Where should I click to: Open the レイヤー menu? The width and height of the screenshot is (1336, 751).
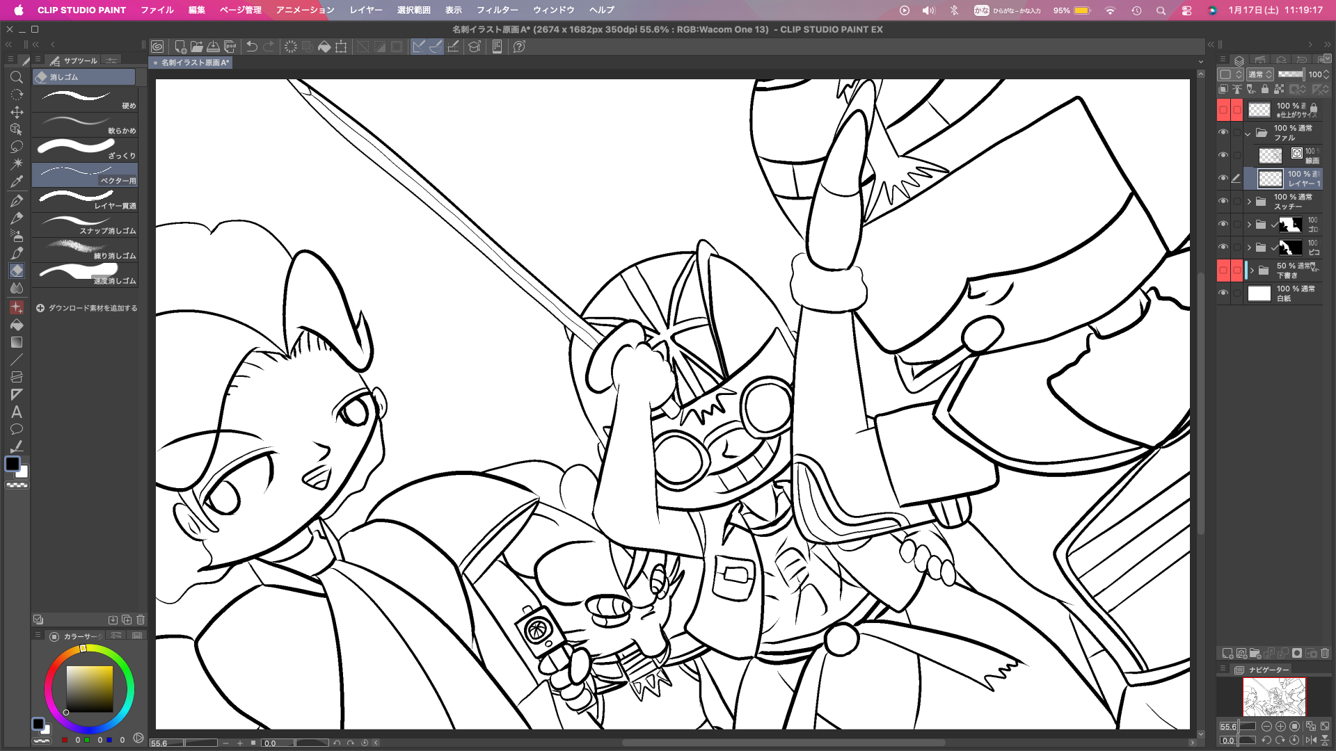(366, 10)
